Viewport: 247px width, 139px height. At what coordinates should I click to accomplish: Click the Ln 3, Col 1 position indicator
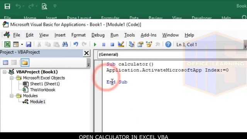point(187,45)
